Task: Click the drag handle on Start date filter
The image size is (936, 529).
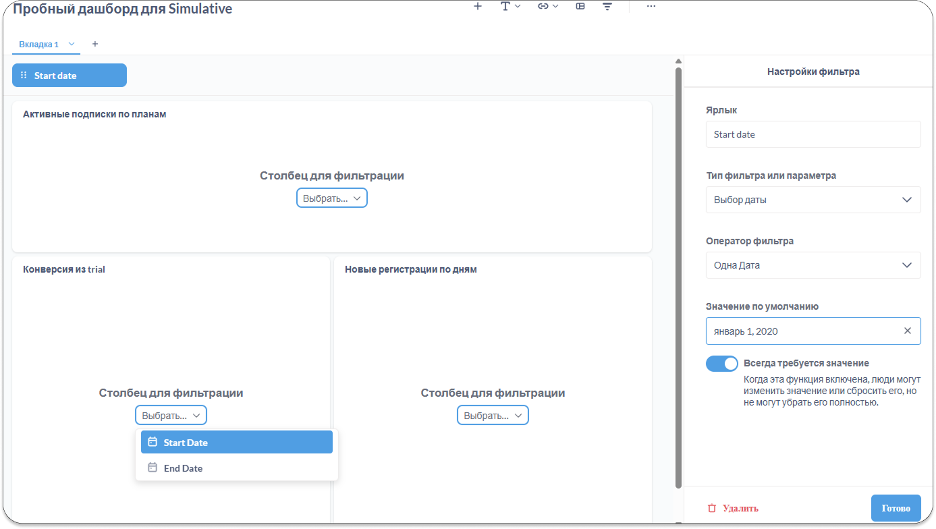Action: 24,76
